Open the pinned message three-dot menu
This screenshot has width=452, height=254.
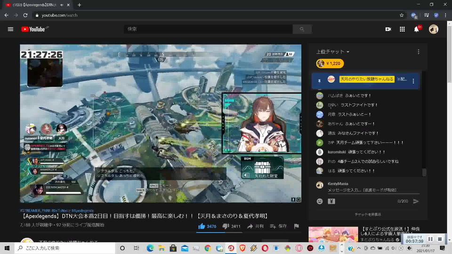pyautogui.click(x=413, y=81)
